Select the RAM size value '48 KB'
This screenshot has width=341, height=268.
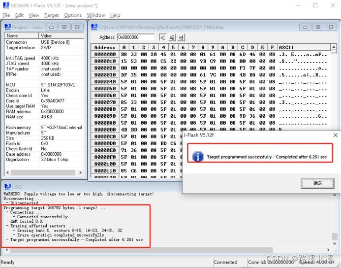point(46,117)
